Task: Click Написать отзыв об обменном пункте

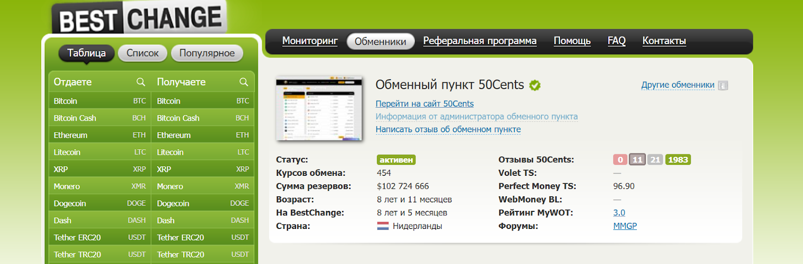Action: (x=448, y=129)
